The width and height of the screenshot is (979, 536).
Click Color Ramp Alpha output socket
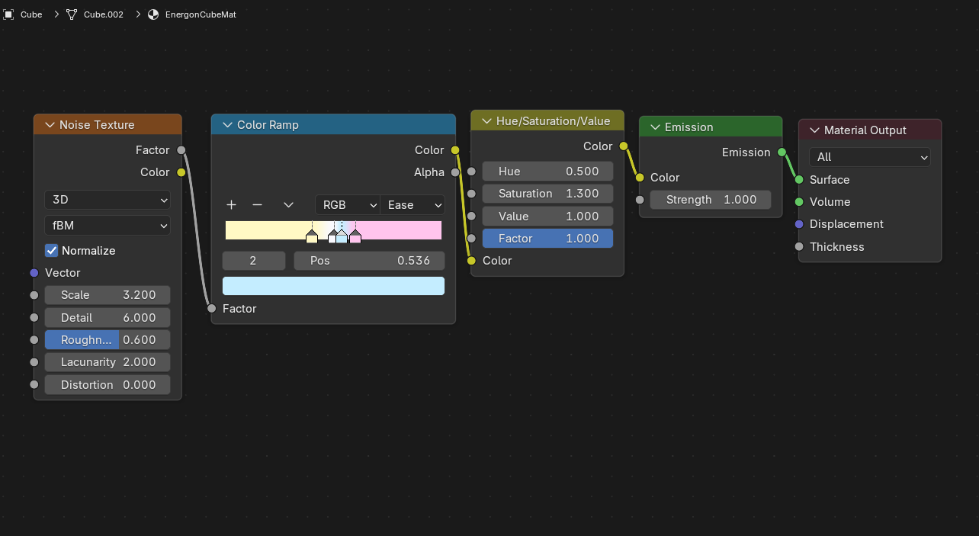(455, 172)
